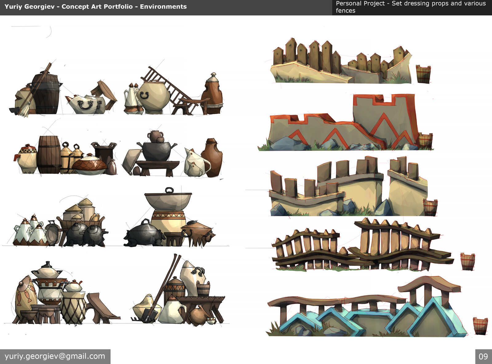Click the page number 09
This screenshot has width=492, height=364.
click(x=483, y=357)
